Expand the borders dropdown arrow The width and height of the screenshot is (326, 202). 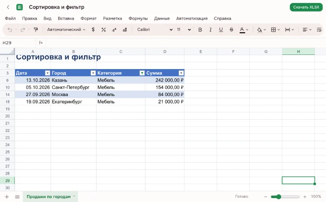pyautogui.click(x=279, y=30)
